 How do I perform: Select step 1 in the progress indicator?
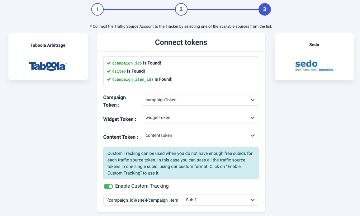pos(97,9)
